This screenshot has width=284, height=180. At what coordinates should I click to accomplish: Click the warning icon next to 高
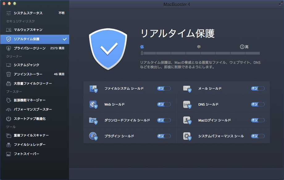tap(242, 47)
